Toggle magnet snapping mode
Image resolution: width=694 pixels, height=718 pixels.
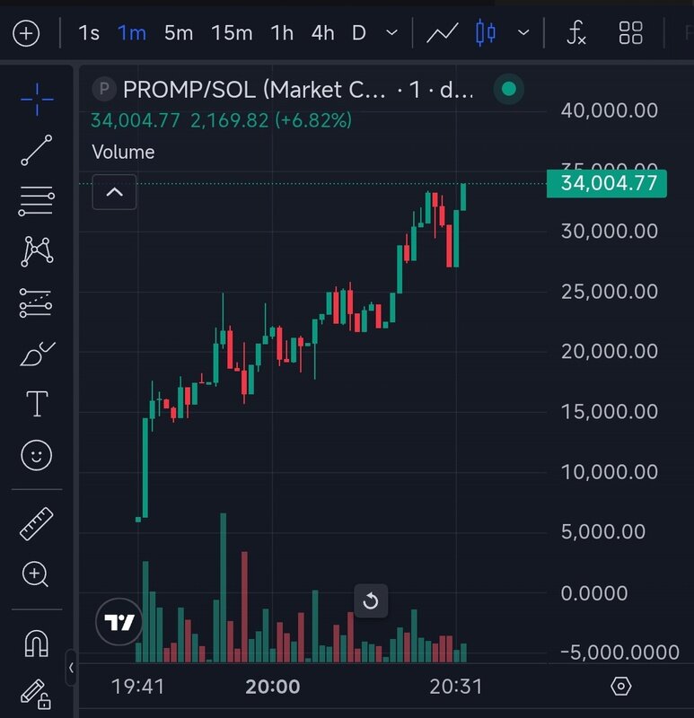[x=36, y=643]
